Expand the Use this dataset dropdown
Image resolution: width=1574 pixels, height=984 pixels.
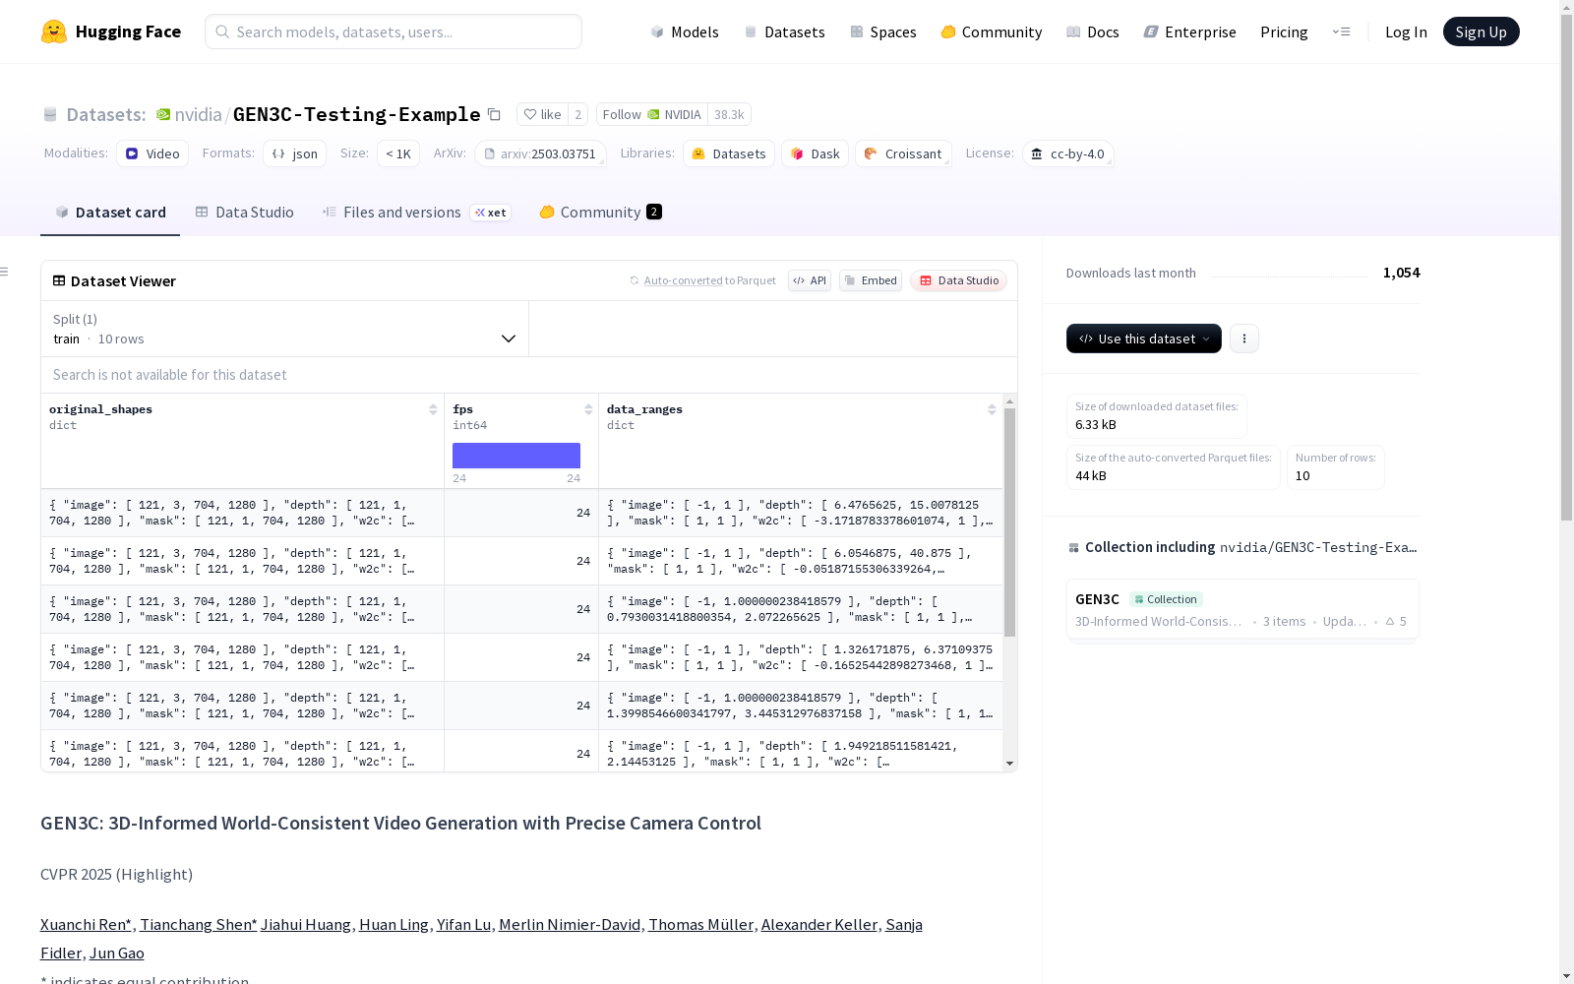pos(1144,338)
